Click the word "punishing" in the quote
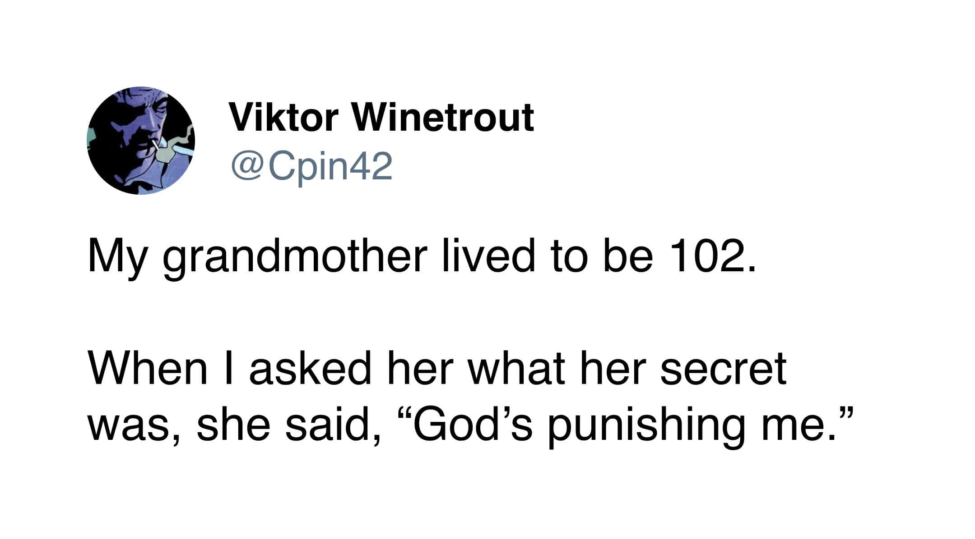 [x=645, y=425]
